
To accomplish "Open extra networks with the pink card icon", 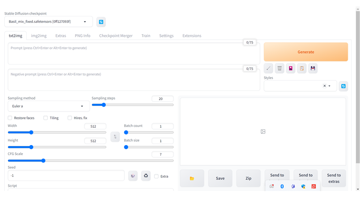I will [291, 68].
